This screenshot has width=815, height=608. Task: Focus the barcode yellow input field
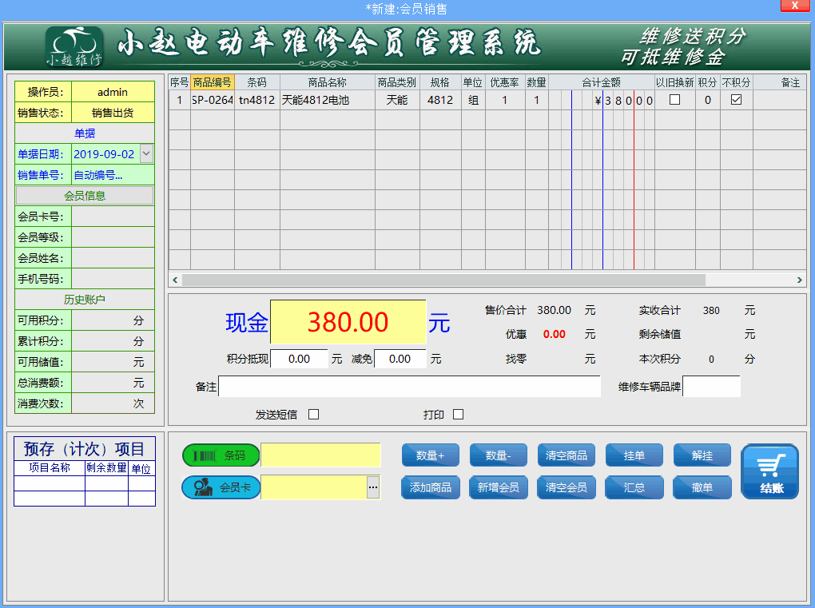coord(320,455)
